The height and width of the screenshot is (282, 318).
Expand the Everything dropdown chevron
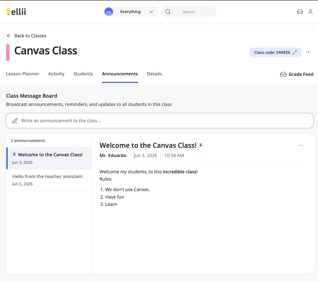click(151, 12)
